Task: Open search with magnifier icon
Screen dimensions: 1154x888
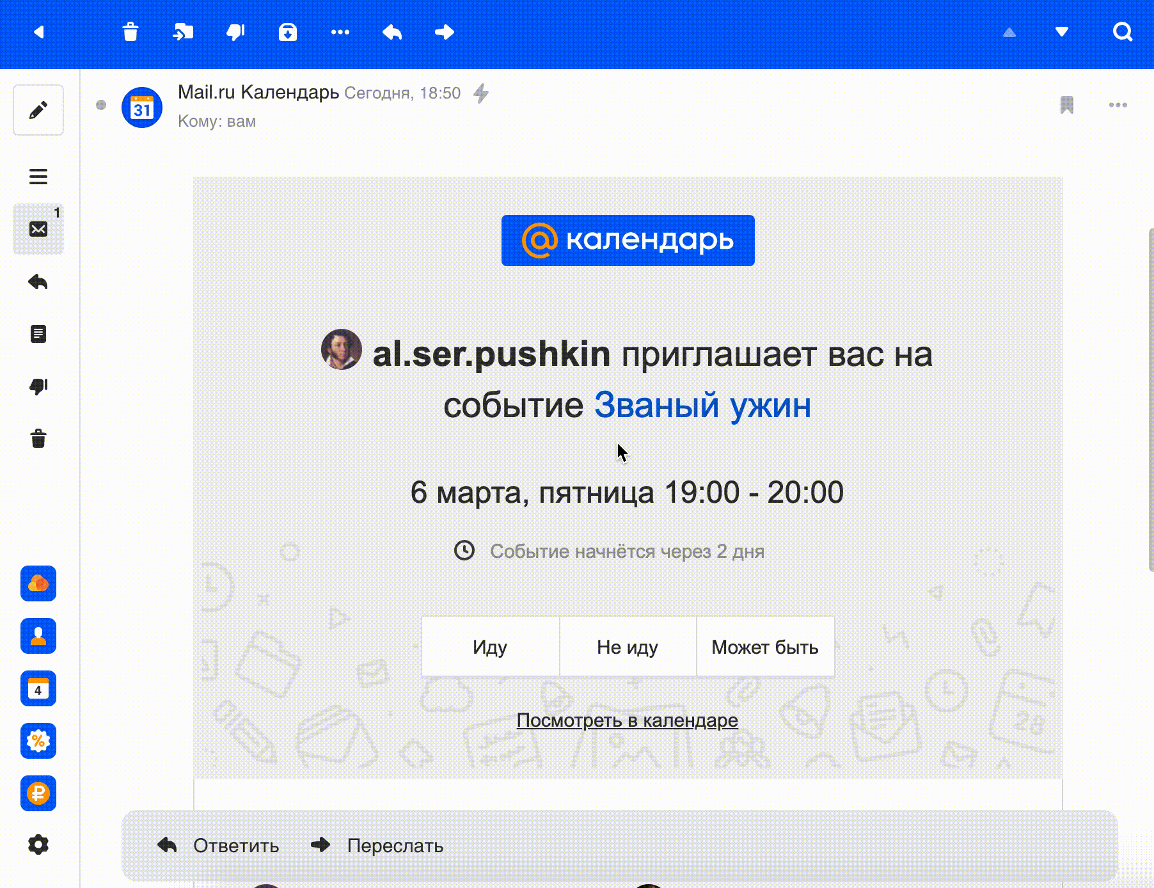Action: point(1123,32)
